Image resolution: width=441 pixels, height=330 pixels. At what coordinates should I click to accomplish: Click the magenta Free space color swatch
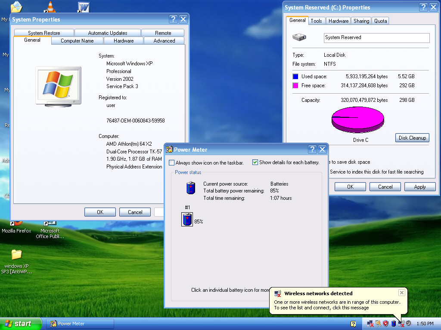click(x=295, y=86)
